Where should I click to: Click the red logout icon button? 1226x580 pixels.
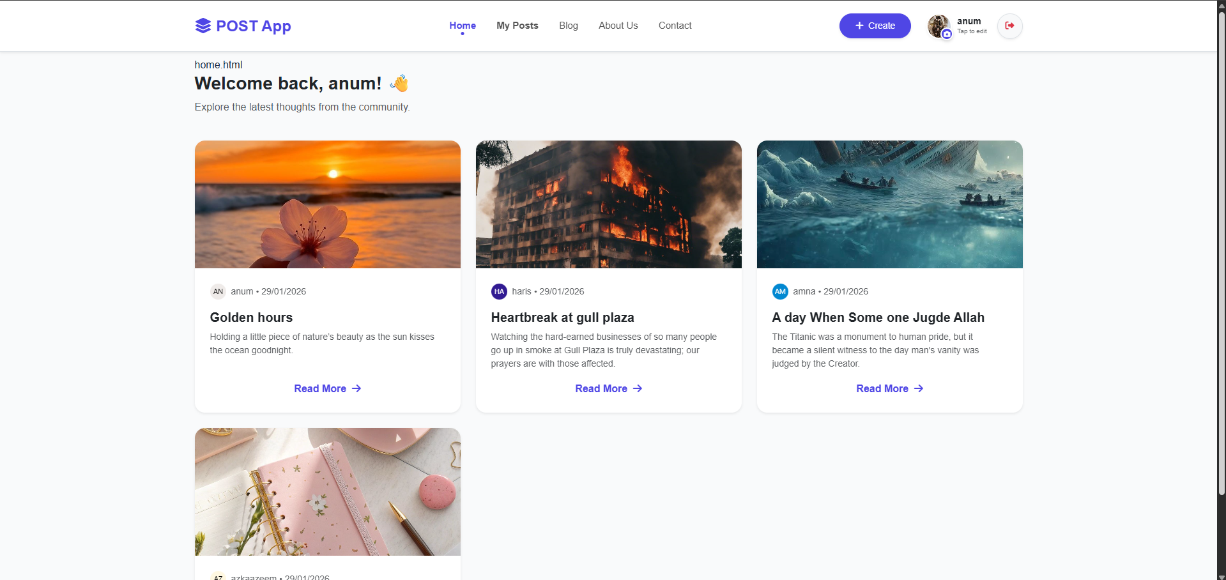tap(1009, 26)
